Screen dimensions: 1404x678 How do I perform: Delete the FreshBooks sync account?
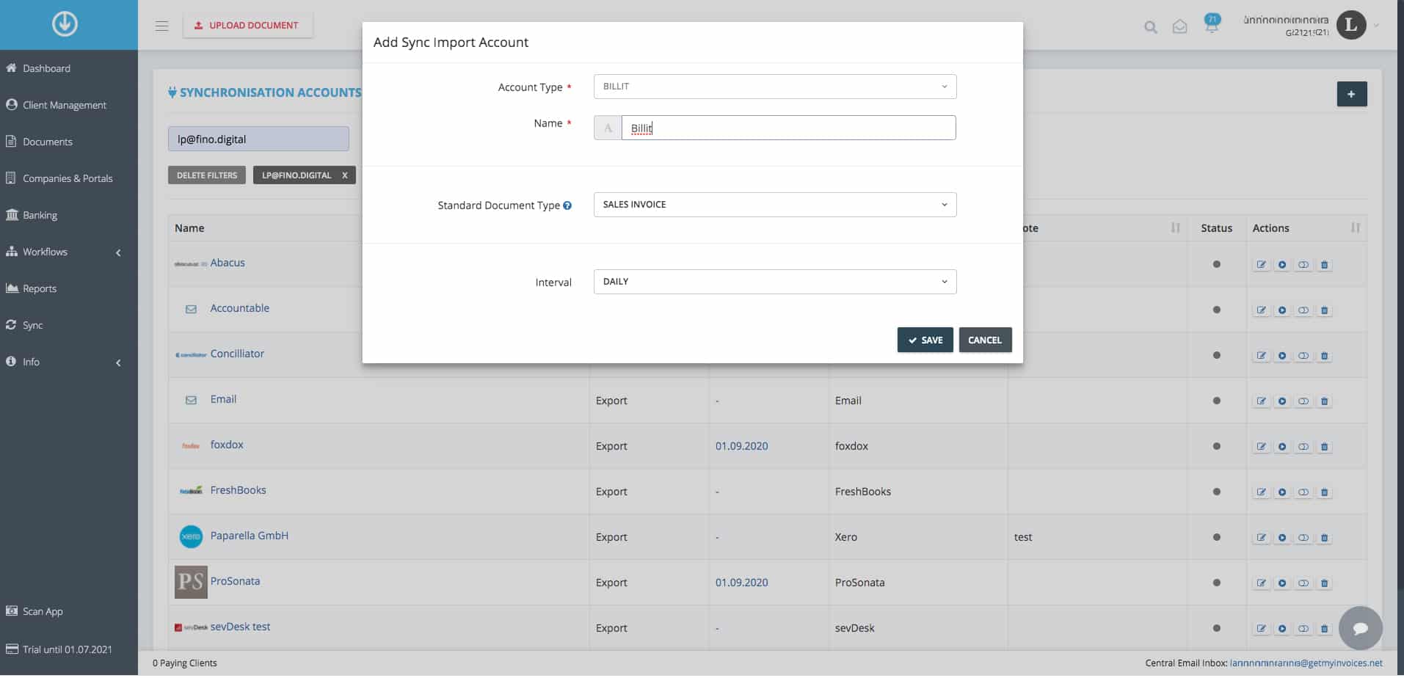pos(1324,492)
